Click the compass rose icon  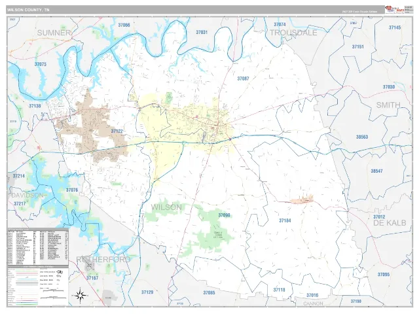pos(81,295)
